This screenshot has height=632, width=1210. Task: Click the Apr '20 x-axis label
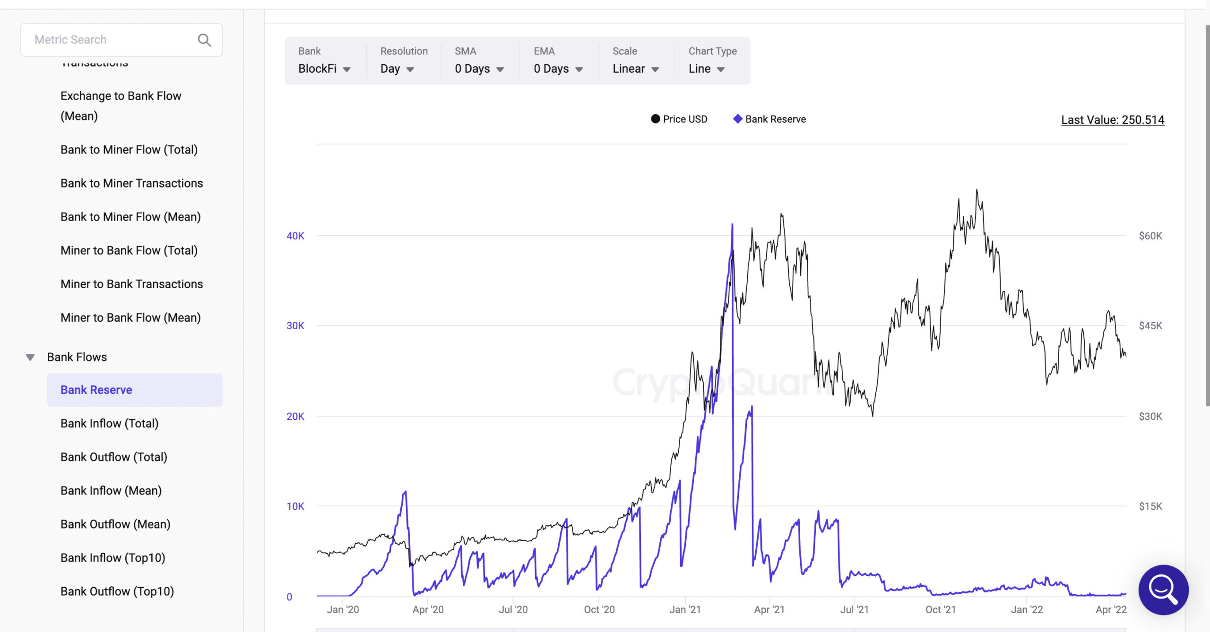coord(428,610)
